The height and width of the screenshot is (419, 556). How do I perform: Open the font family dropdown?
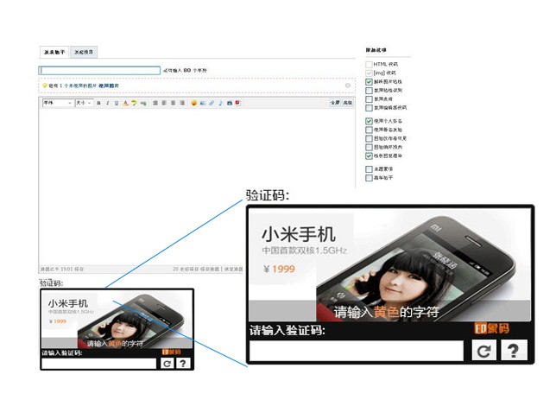[58, 103]
